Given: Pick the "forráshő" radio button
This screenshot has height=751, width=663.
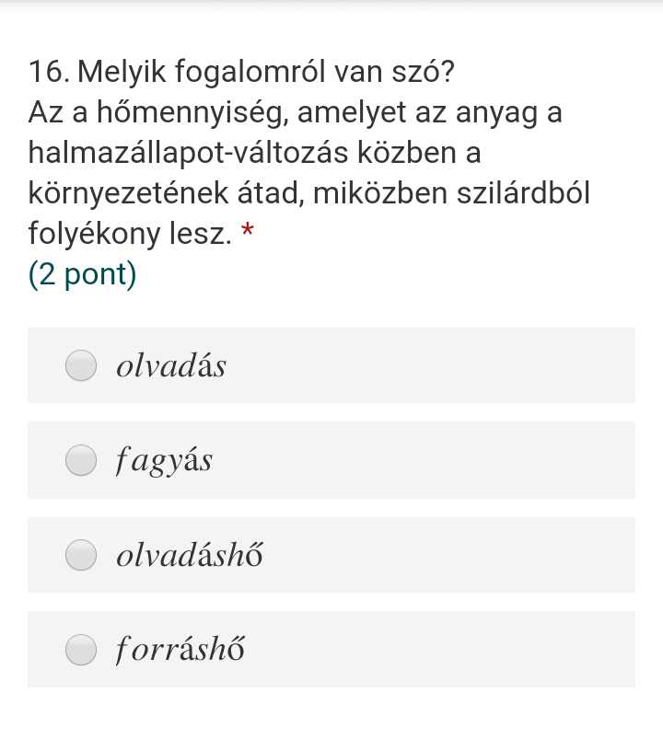Looking at the screenshot, I should [x=81, y=650].
